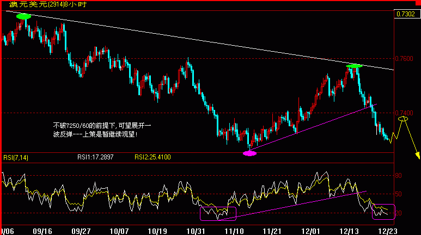Click the RSI 50 level label
This screenshot has width=421, height=235.
399,194
